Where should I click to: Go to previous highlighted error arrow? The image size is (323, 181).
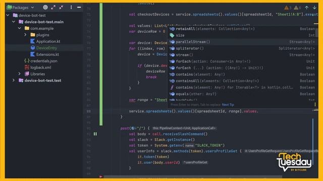[307, 8]
